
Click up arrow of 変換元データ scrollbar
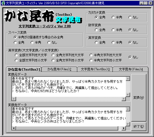(128, 79)
